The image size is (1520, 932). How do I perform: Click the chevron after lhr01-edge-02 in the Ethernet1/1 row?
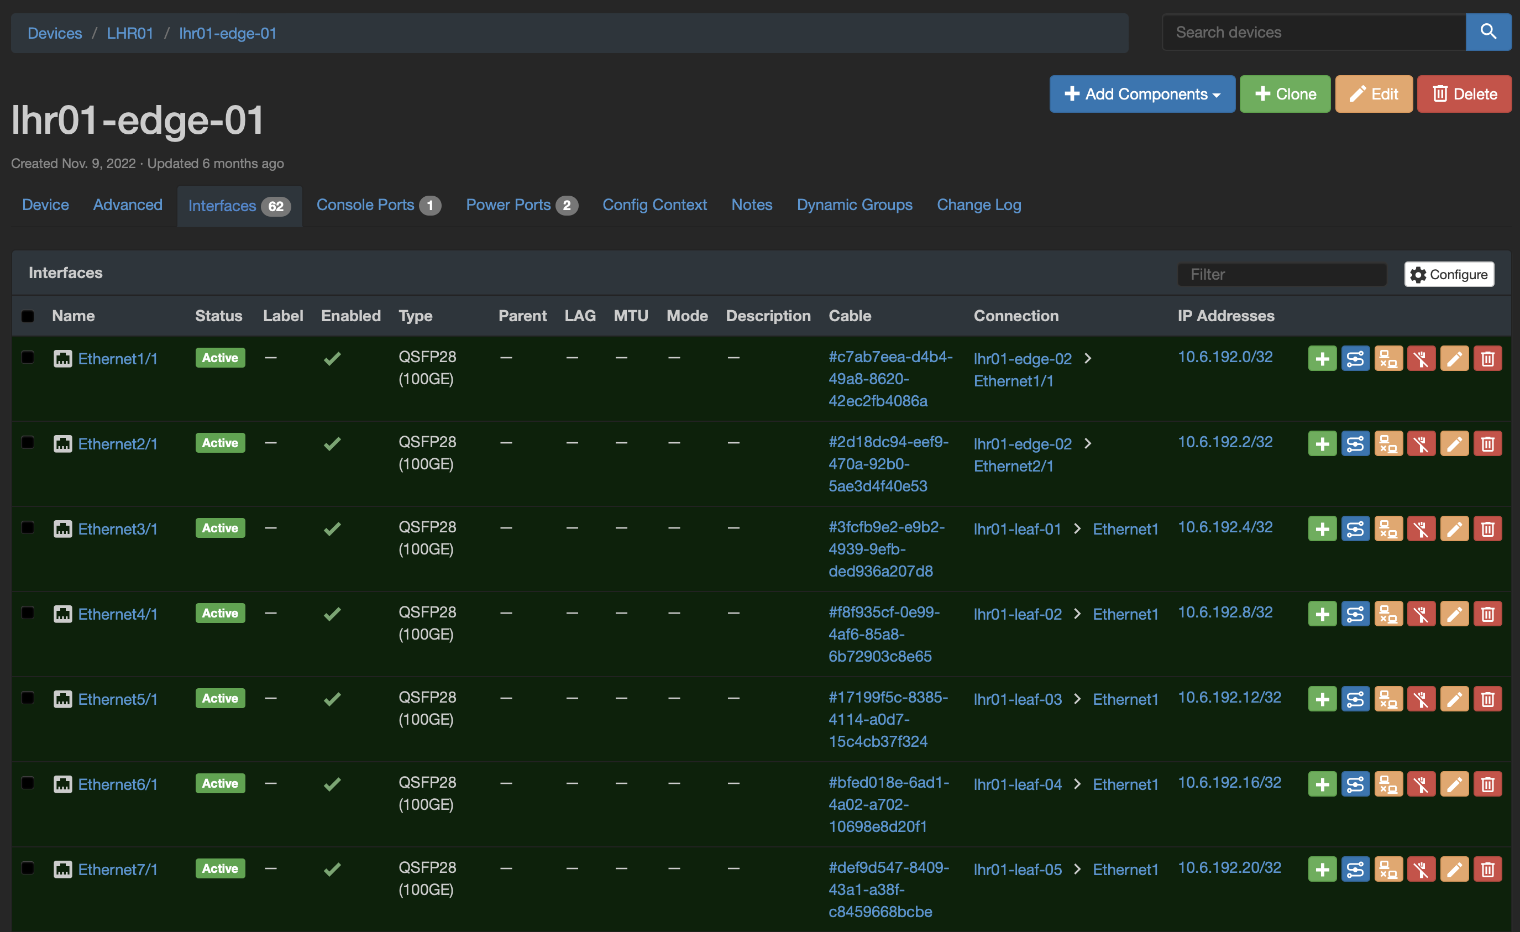(x=1088, y=358)
